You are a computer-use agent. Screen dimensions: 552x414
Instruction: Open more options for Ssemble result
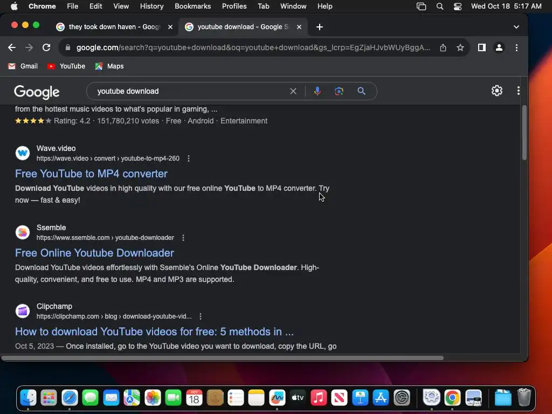coord(183,238)
